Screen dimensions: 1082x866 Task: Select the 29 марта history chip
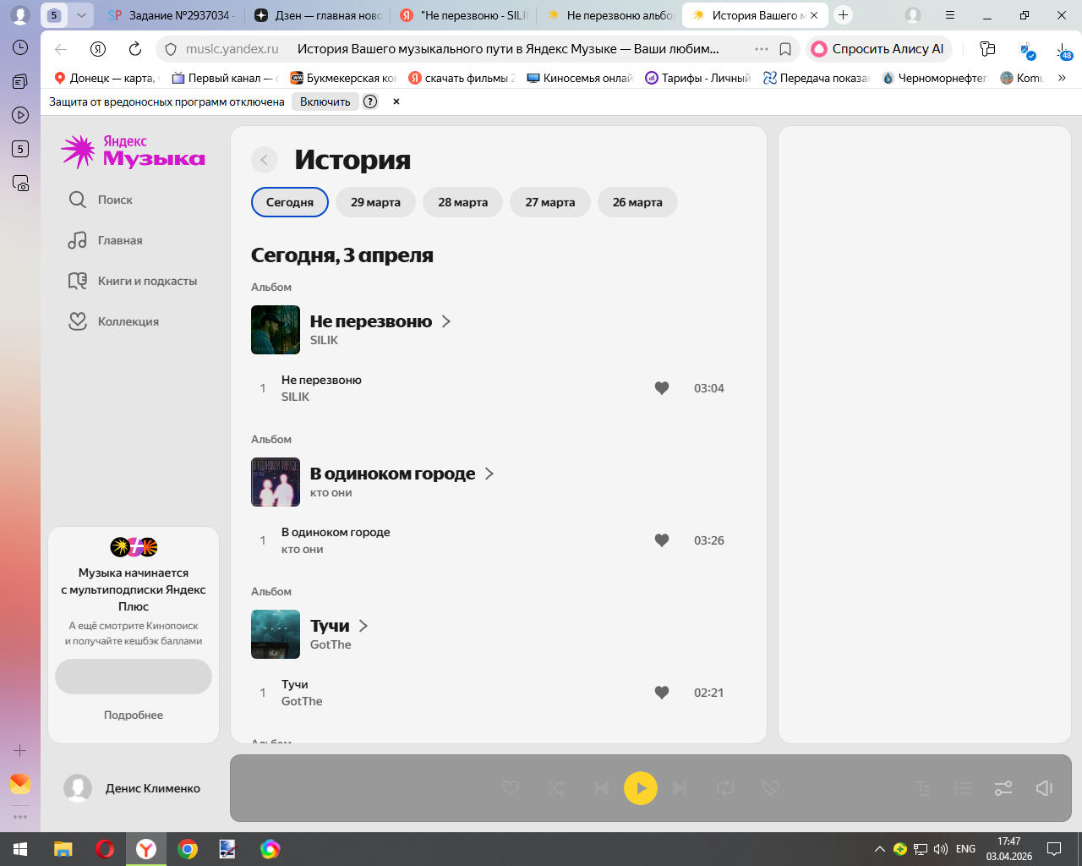click(376, 202)
